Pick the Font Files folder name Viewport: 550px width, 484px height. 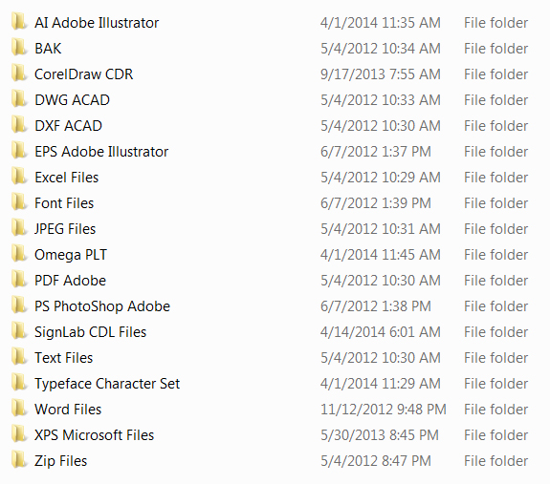[x=64, y=203]
